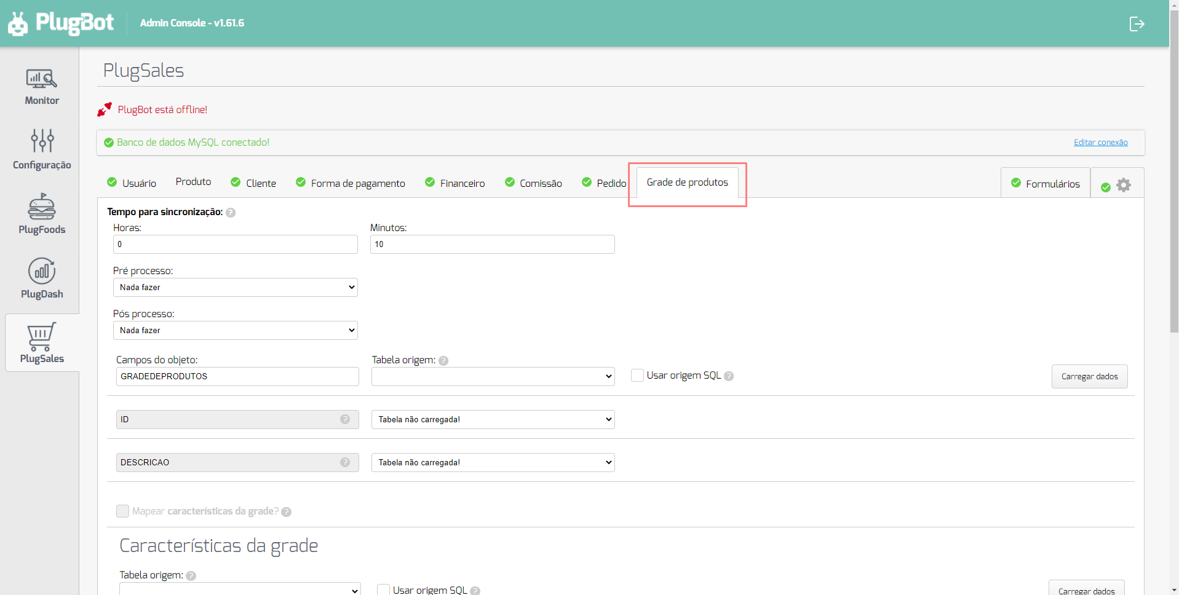Click green check icon beside Financeiro
The height and width of the screenshot is (595, 1179).
(430, 182)
